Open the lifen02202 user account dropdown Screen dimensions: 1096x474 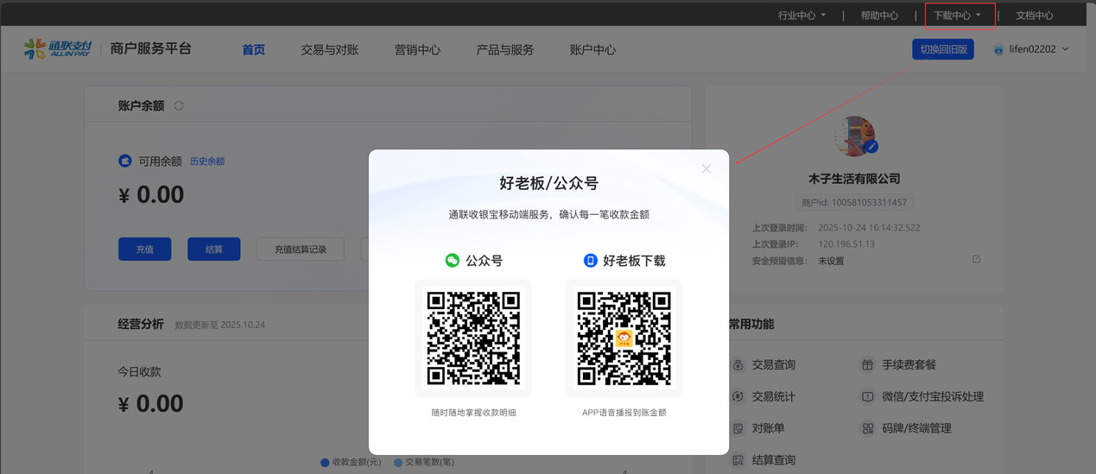pyautogui.click(x=1031, y=49)
